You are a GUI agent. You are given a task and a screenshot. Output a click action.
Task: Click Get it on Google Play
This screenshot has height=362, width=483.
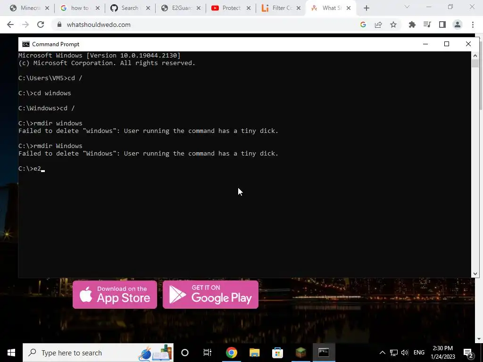210,295
